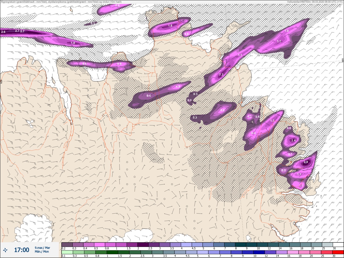Screen dimensions: 344x258
Task: Pick the white upper legend swatch after 30
Action: (x=338, y=244)
